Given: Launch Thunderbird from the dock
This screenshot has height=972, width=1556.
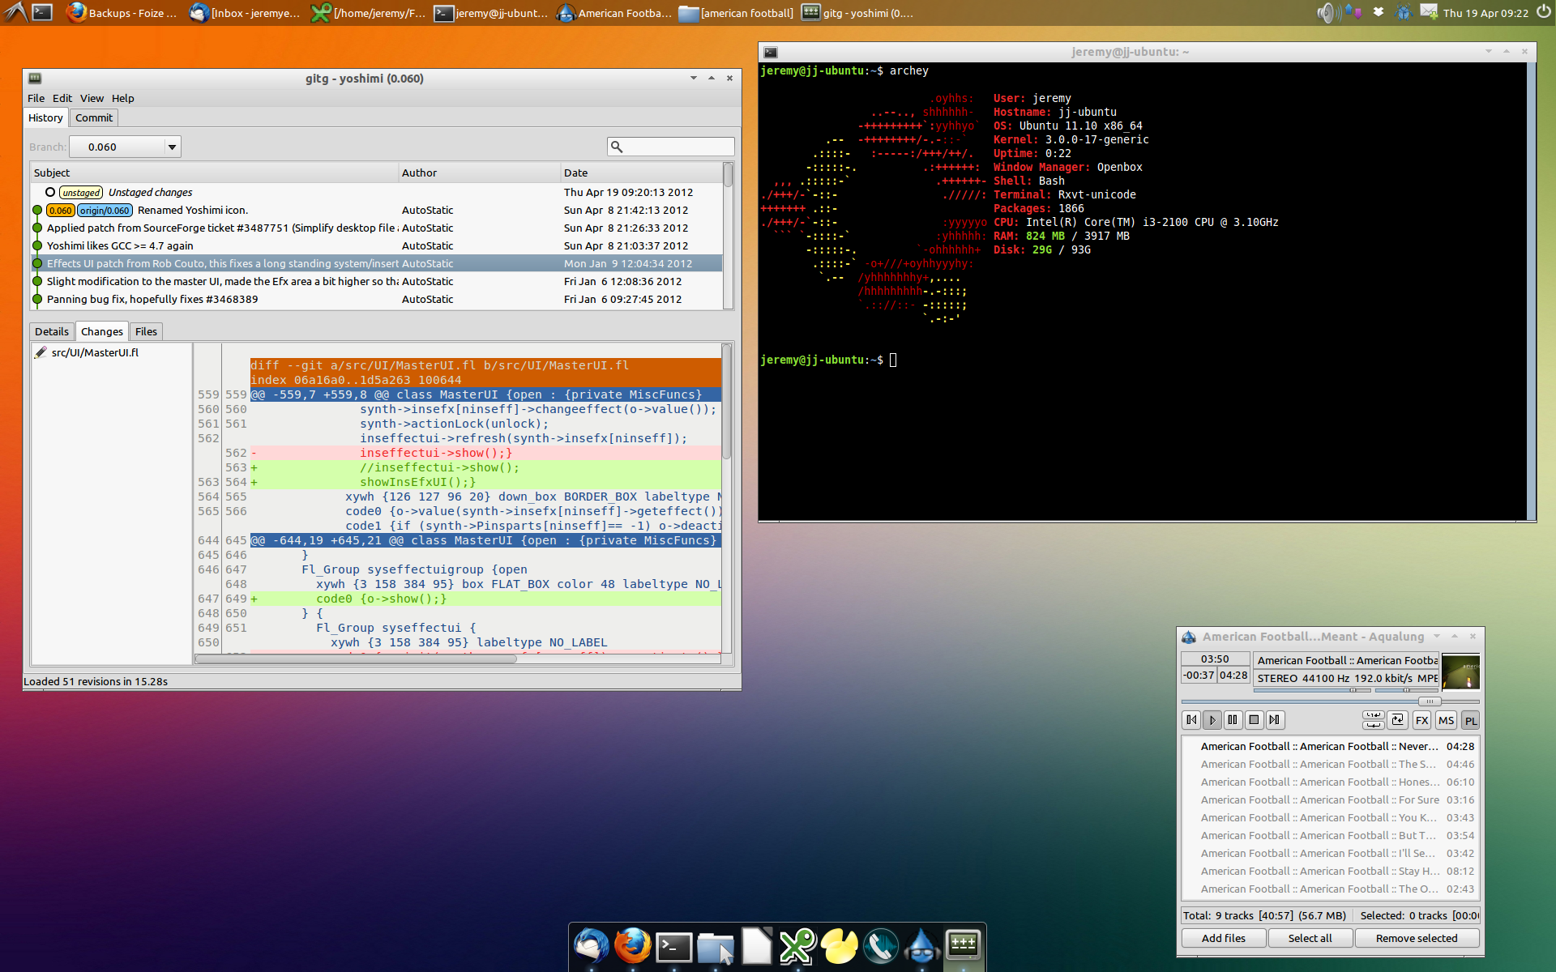Looking at the screenshot, I should [x=592, y=945].
